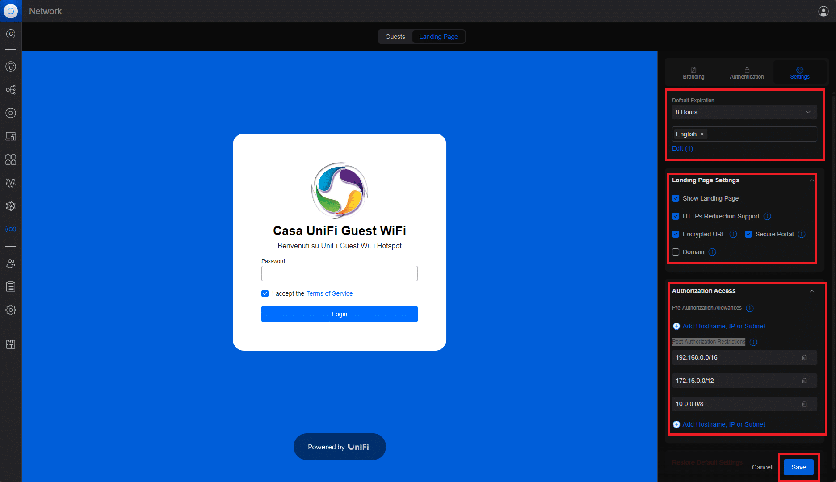Click the UniFi logo in the top corner
The image size is (836, 482).
(x=11, y=11)
